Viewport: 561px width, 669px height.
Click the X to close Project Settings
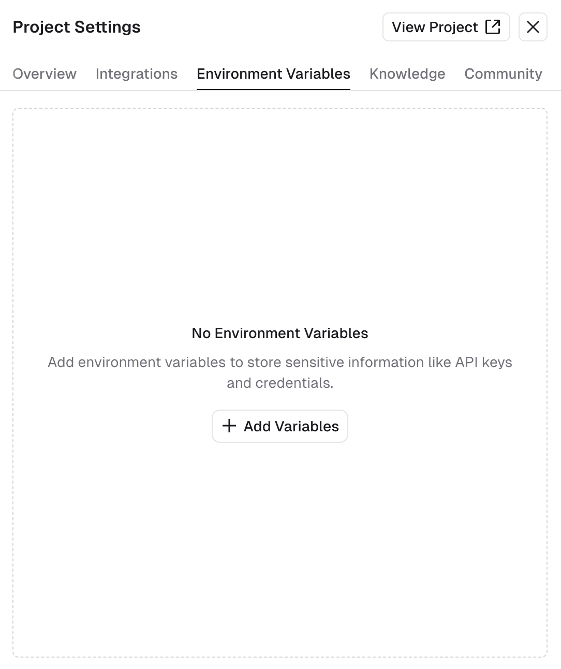pos(533,26)
